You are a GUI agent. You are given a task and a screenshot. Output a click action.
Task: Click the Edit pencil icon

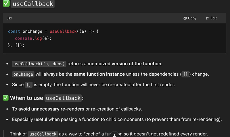point(207,18)
